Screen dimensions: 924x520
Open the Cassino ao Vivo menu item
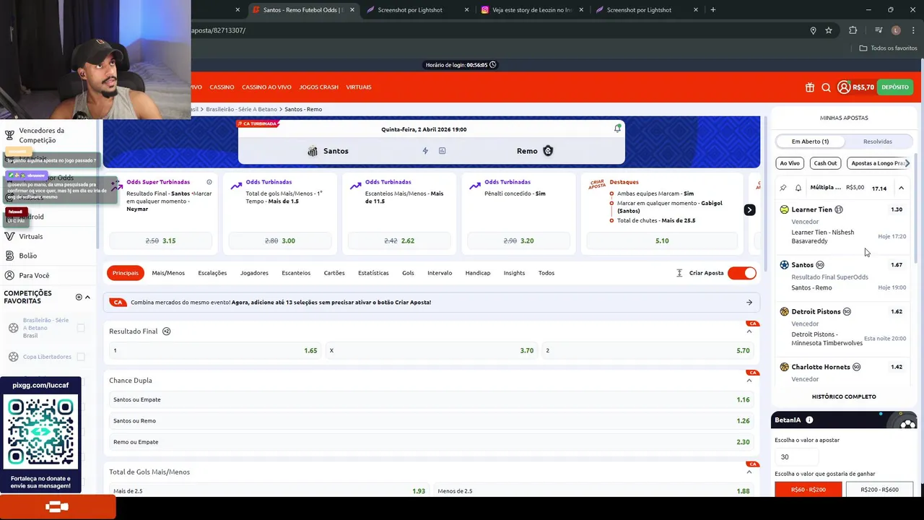(266, 87)
